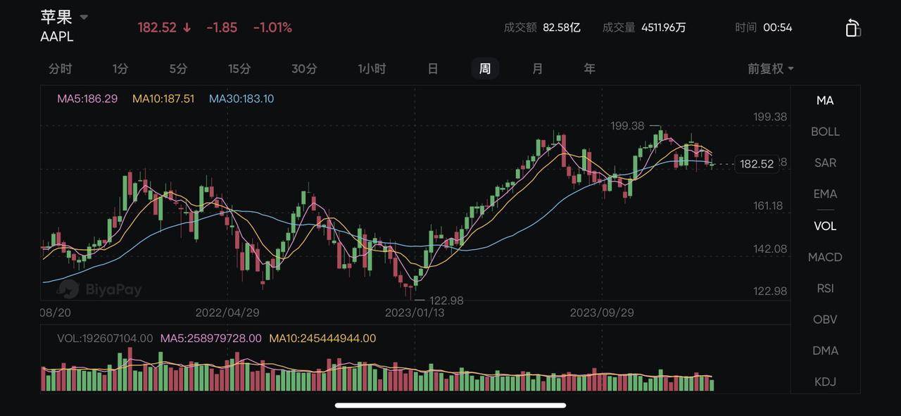Select the 30分 timeframe tab
This screenshot has height=416, width=901.
pyautogui.click(x=304, y=68)
